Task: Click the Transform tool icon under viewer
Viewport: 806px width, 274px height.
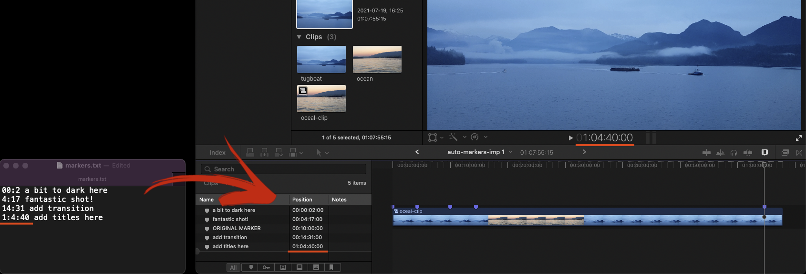Action: [433, 137]
